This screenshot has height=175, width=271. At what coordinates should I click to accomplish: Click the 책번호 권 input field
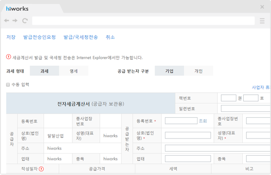(229, 98)
